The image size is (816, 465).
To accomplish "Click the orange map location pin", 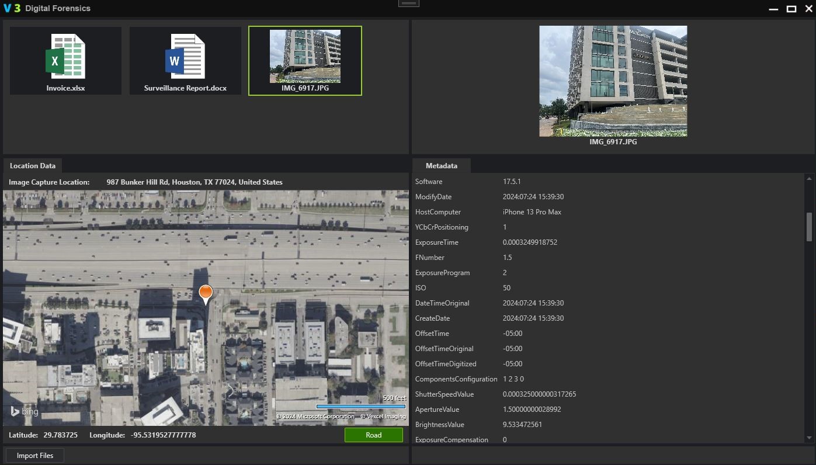I will point(206,294).
